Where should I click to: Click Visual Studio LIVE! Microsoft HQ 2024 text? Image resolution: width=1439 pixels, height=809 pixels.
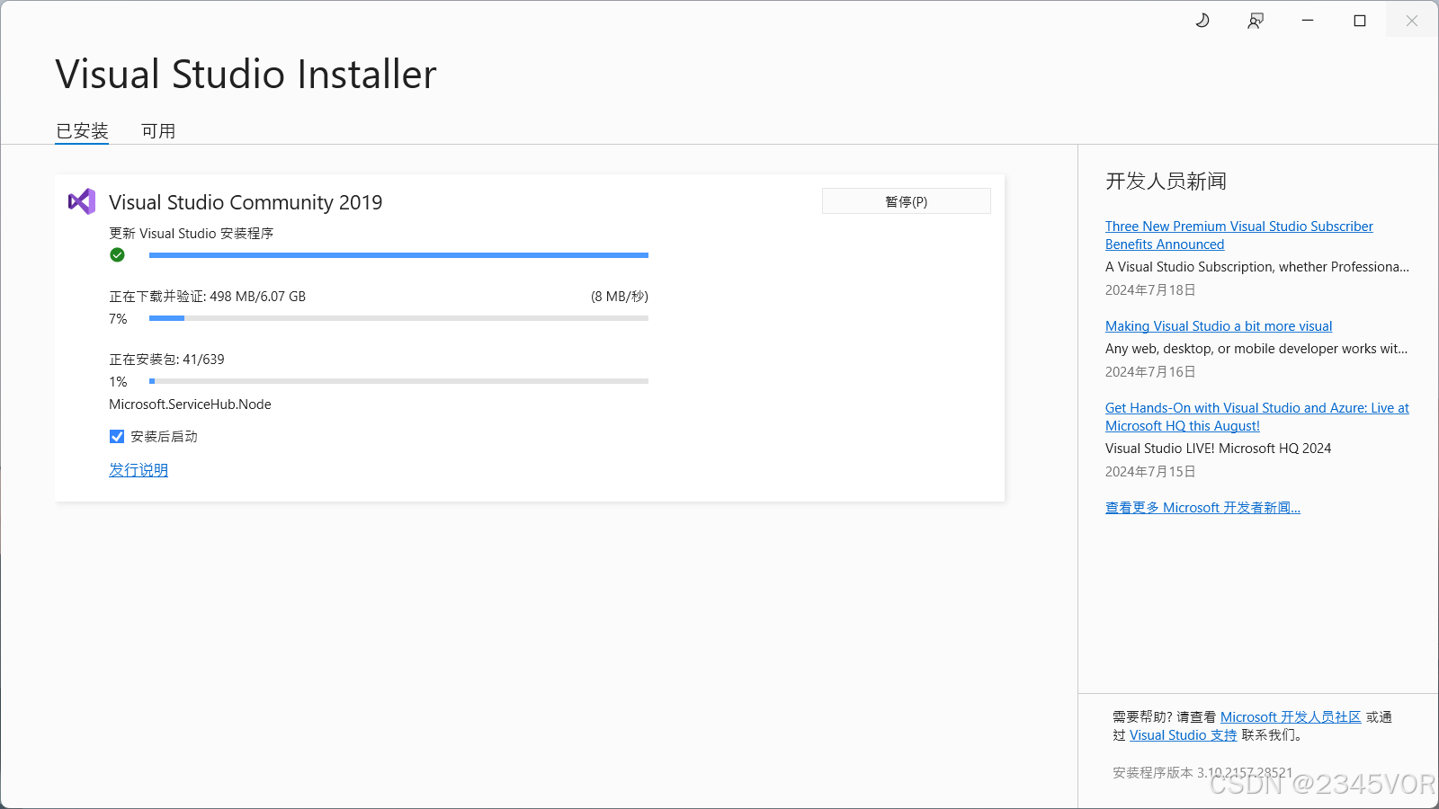coord(1218,449)
